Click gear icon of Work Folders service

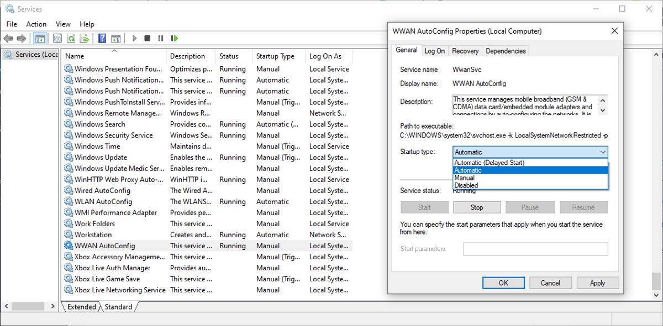point(69,223)
